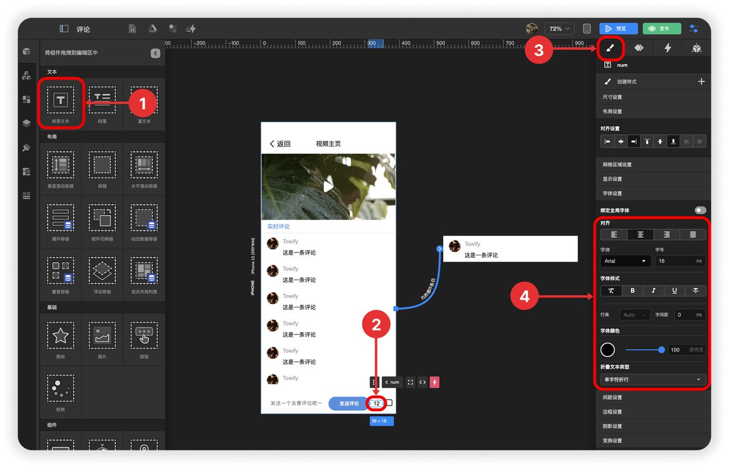The image size is (729, 468).
Task: Pick the 浮动容器 floating container
Action: coord(102,275)
